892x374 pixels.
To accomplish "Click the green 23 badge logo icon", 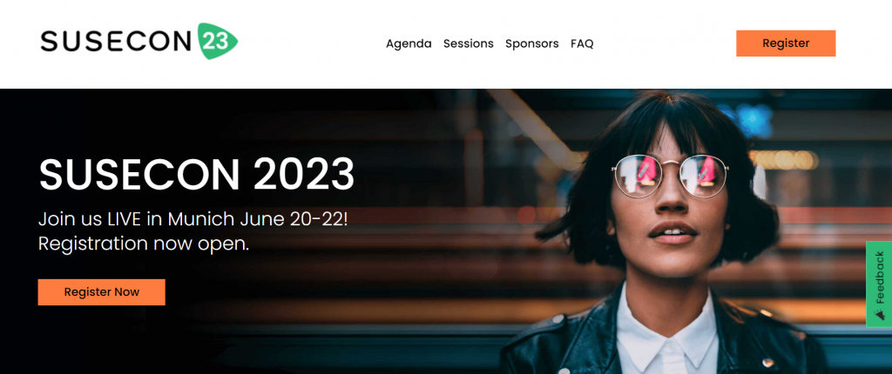I will [x=217, y=42].
